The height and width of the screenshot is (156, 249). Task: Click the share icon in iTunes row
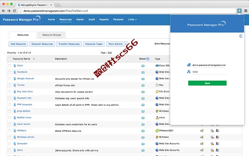143,85
